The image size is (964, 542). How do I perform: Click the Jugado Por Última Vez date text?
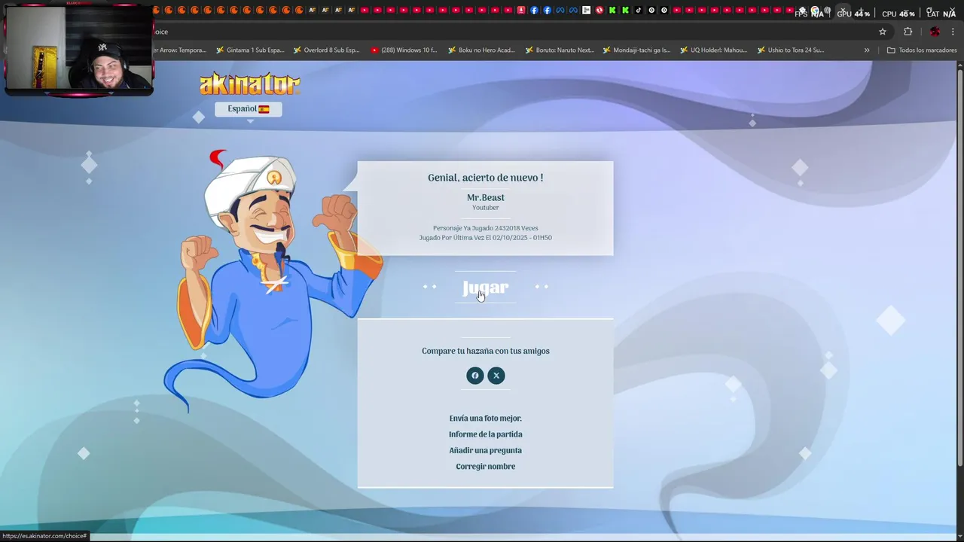pyautogui.click(x=486, y=238)
